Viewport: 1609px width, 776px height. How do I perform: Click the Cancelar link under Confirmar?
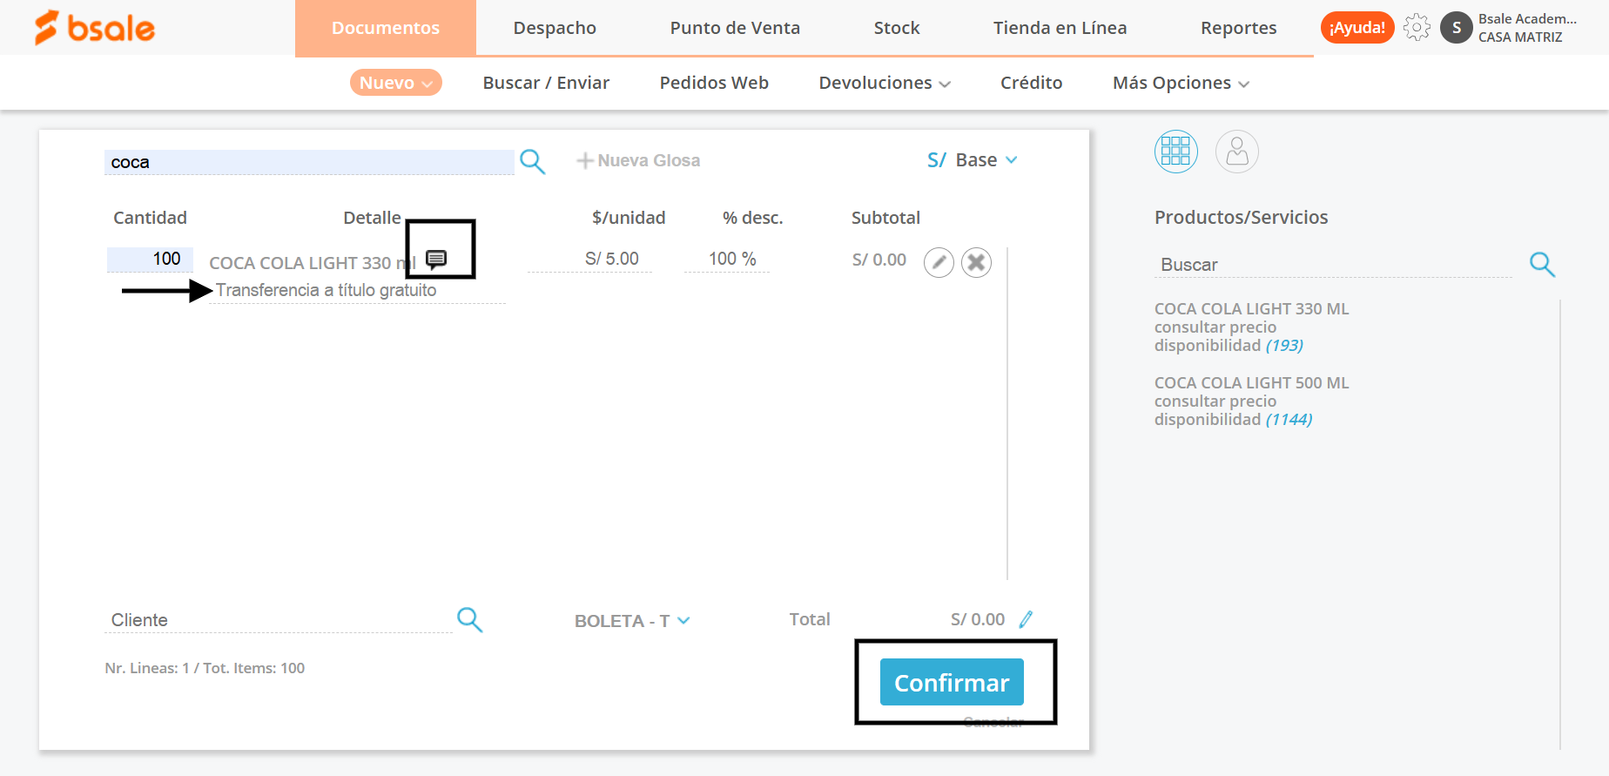993,721
